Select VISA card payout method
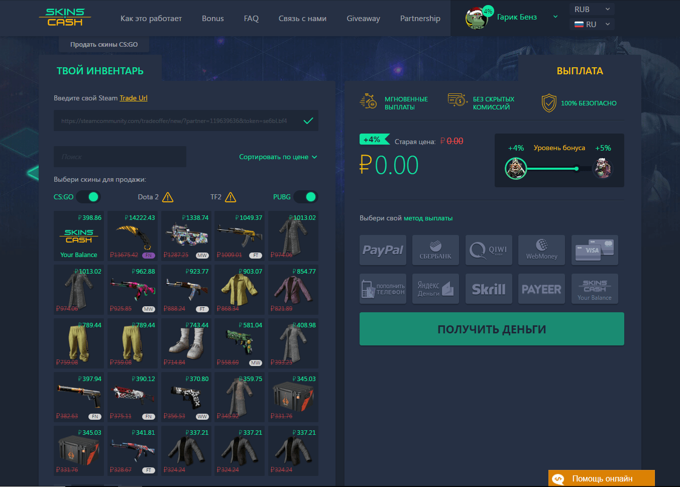680x487 pixels. coord(595,250)
